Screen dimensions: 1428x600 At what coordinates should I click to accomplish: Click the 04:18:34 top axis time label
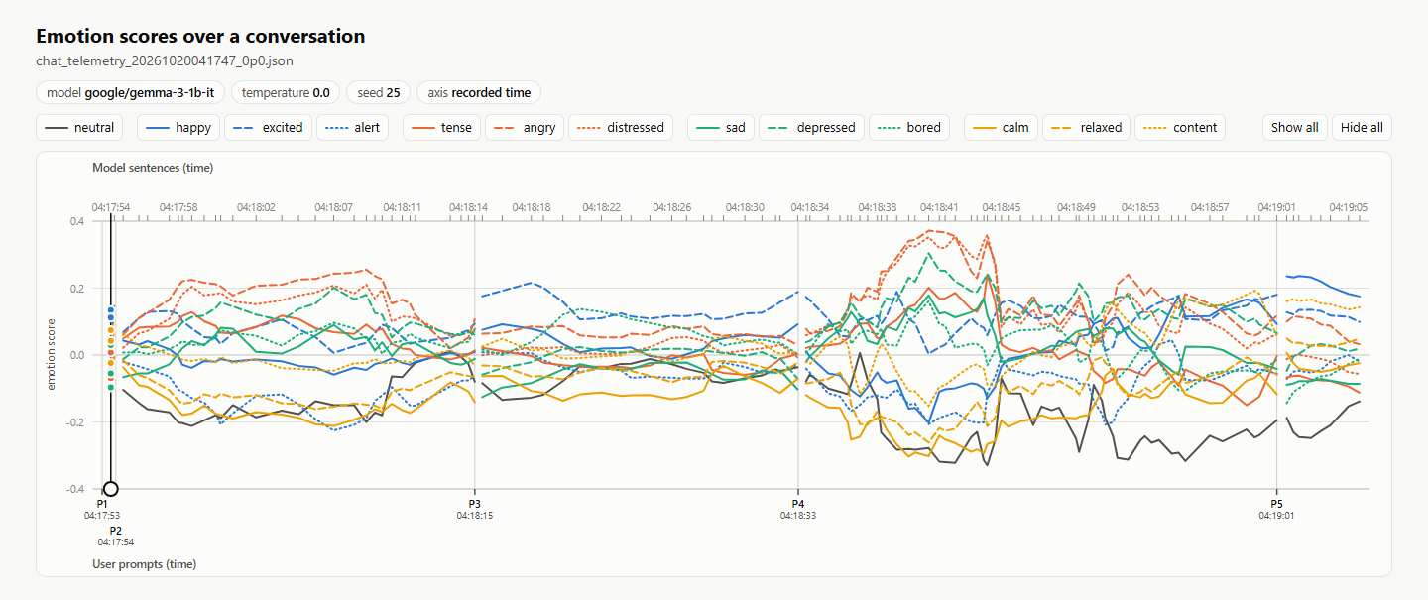point(809,207)
